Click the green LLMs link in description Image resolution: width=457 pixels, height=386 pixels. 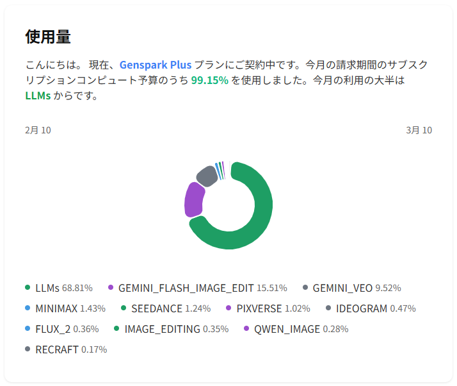(x=38, y=96)
